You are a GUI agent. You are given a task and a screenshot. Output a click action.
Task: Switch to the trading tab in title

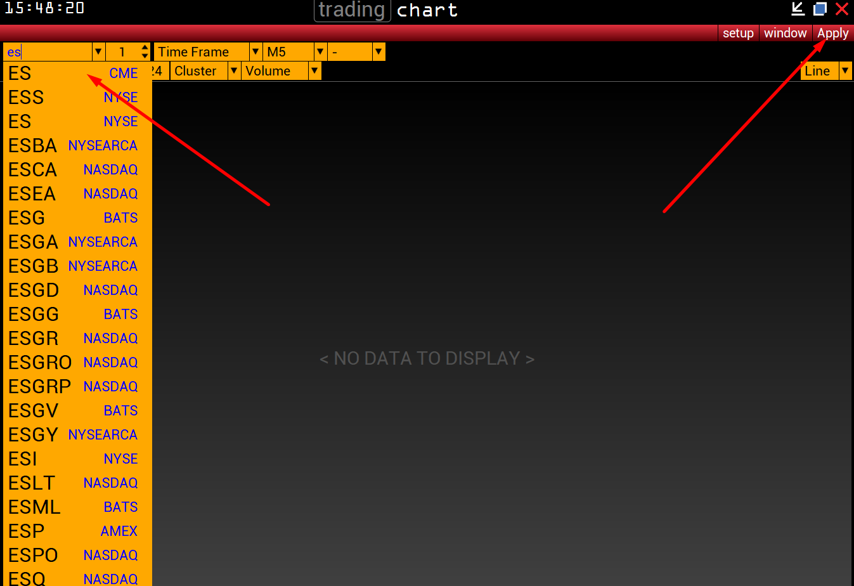[352, 10]
